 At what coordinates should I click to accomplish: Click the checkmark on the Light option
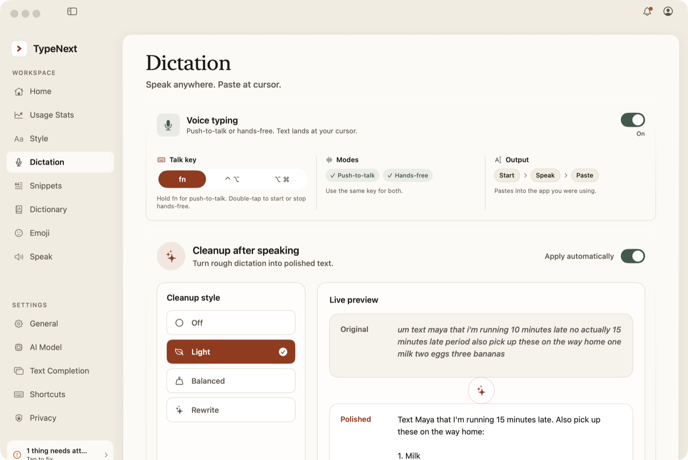point(283,352)
